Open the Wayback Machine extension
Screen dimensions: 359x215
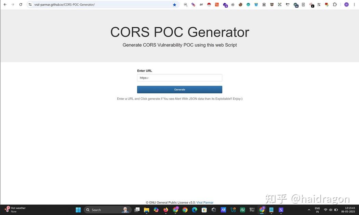tap(263, 4)
